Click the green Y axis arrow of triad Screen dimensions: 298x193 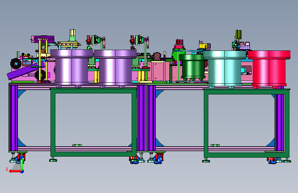(x=22, y=165)
